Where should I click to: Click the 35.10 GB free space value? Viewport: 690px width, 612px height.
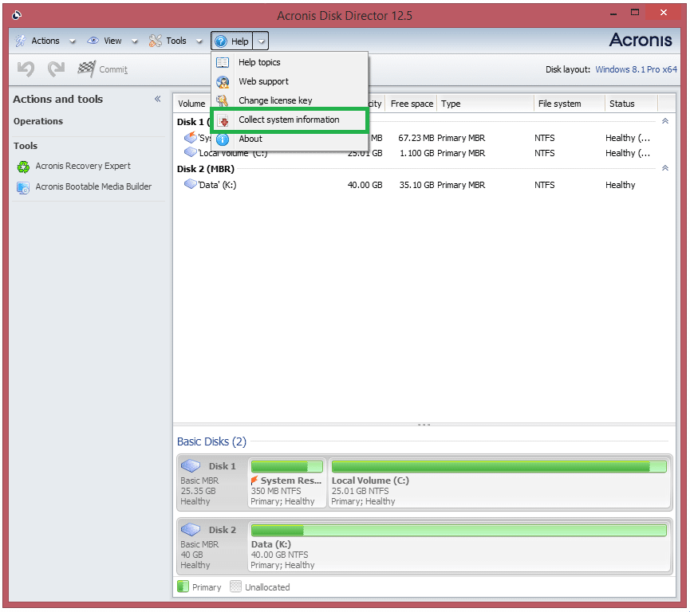(x=416, y=185)
